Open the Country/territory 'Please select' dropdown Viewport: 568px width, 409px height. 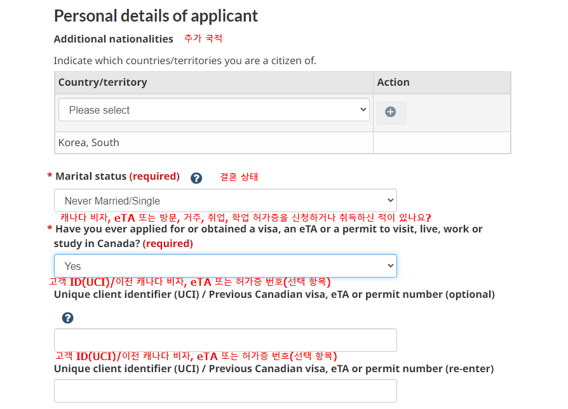(214, 110)
